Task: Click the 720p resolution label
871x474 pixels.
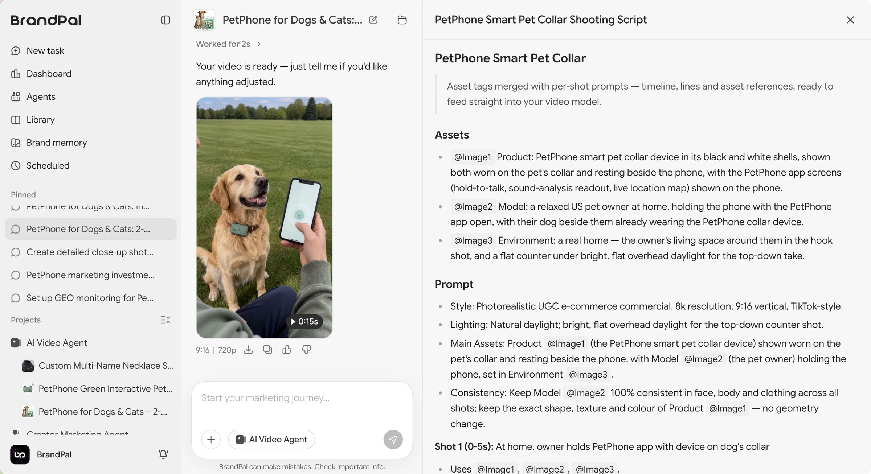Action: (x=227, y=350)
